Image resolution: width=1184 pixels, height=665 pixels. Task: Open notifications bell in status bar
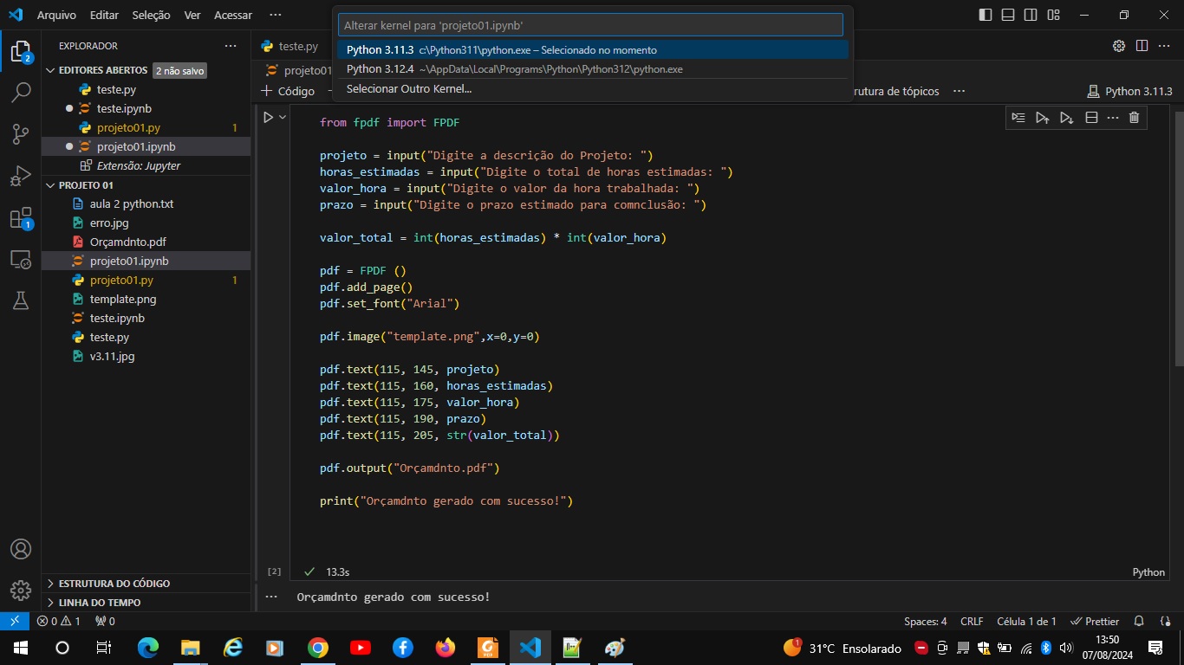1140,621
